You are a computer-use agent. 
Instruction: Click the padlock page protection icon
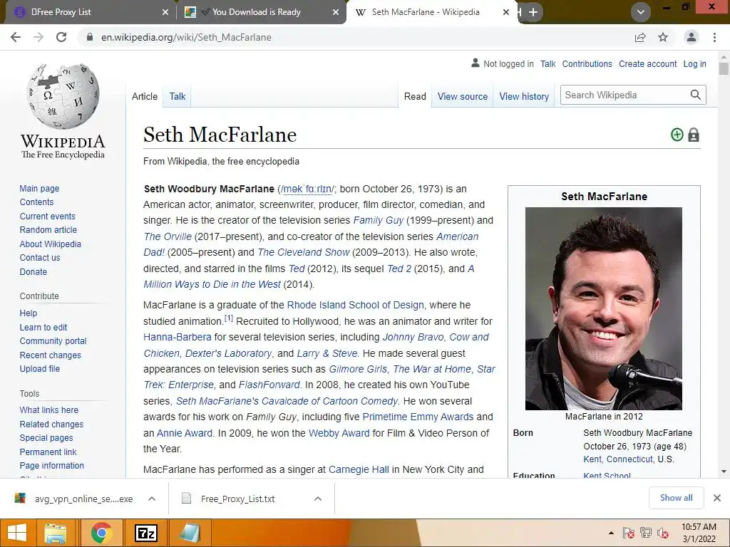[x=694, y=135]
